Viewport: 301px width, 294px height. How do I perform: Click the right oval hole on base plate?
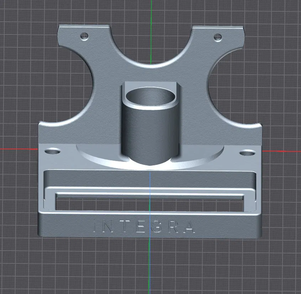(x=248, y=153)
